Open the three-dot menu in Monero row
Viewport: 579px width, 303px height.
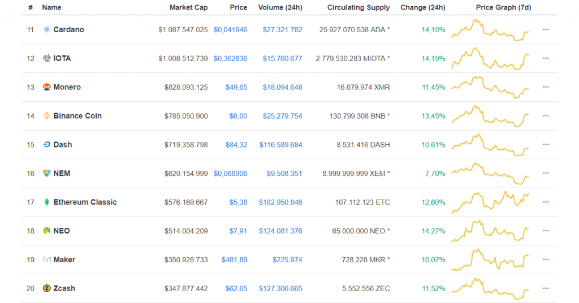(546, 87)
